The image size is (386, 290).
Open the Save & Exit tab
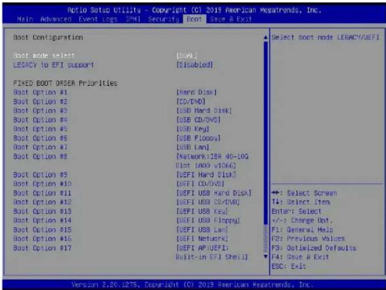pyautogui.click(x=231, y=19)
